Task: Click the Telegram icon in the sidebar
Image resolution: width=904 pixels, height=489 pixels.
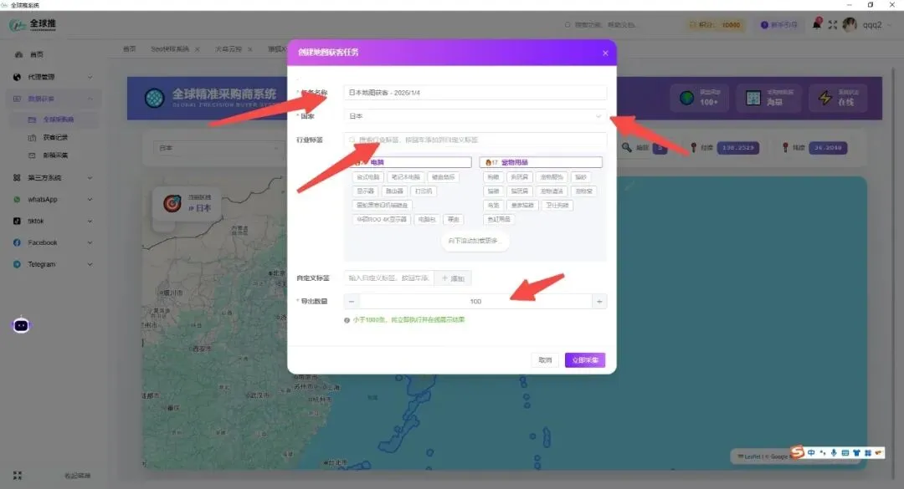Action: [17, 264]
